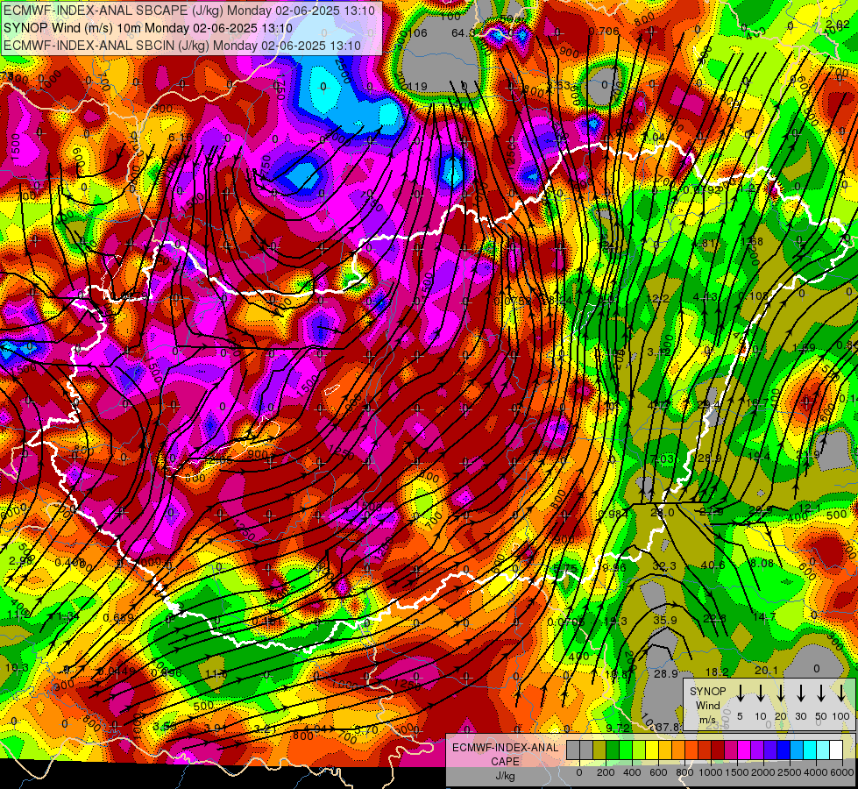Click the 2.98 value on the map
858x789 pixels.
21,560
